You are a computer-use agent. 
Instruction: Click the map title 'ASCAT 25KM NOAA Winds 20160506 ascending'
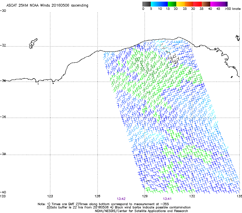47,5
